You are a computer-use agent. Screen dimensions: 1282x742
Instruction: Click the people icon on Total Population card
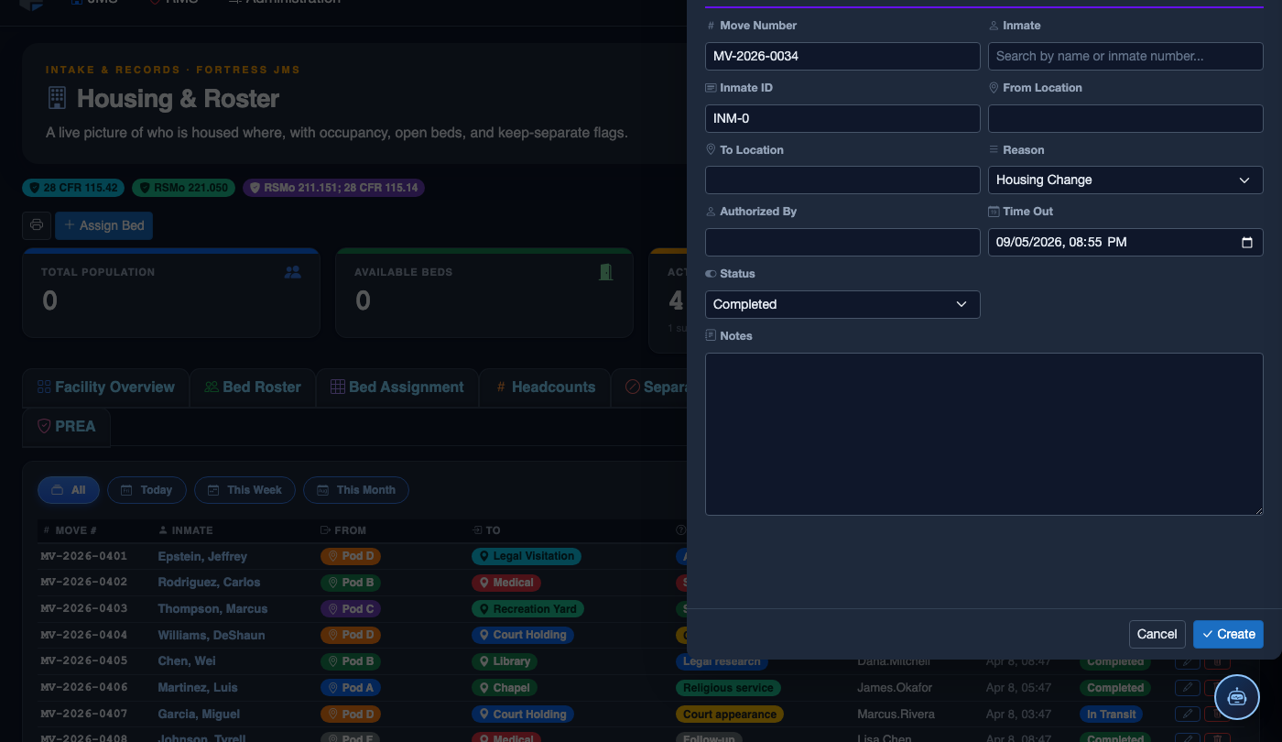292,272
